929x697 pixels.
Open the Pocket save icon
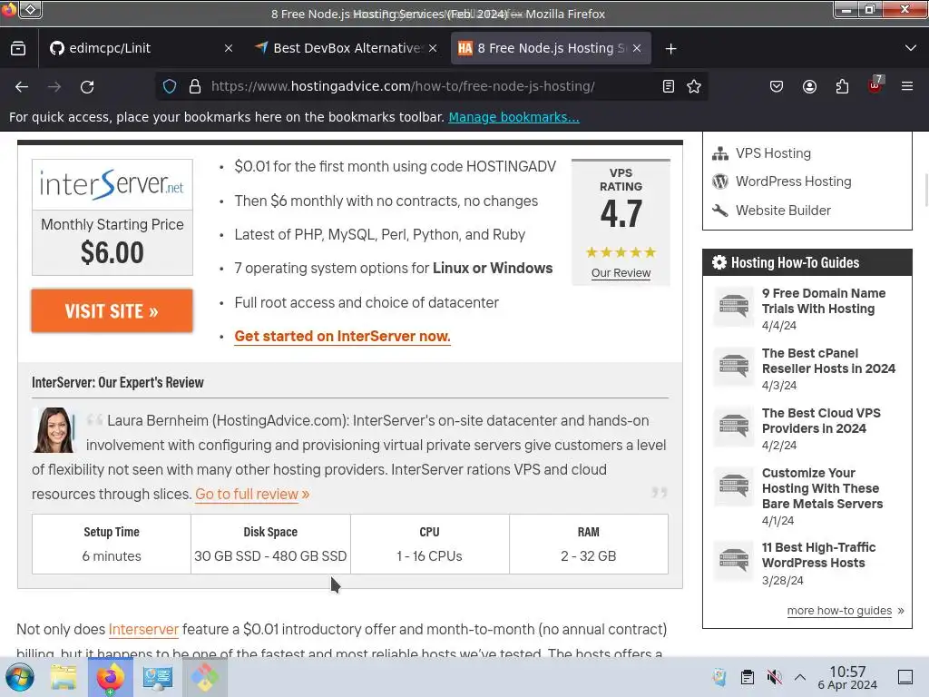coord(777,86)
